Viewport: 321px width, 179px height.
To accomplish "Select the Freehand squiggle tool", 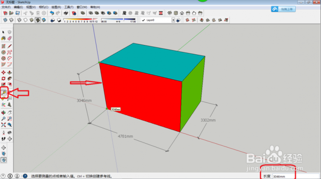I will (10, 52).
